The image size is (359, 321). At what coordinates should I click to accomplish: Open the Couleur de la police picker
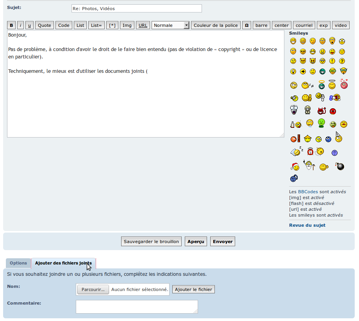click(x=216, y=25)
